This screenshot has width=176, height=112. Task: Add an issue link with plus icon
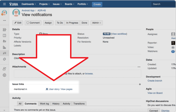pos(140,84)
